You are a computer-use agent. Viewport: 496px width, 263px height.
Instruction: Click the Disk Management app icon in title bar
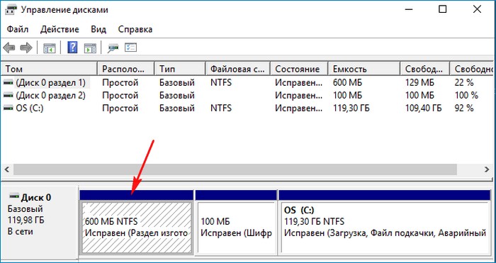(x=11, y=10)
